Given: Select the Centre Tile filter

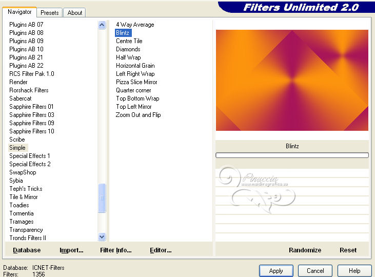Looking at the screenshot, I should pyautogui.click(x=129, y=41).
